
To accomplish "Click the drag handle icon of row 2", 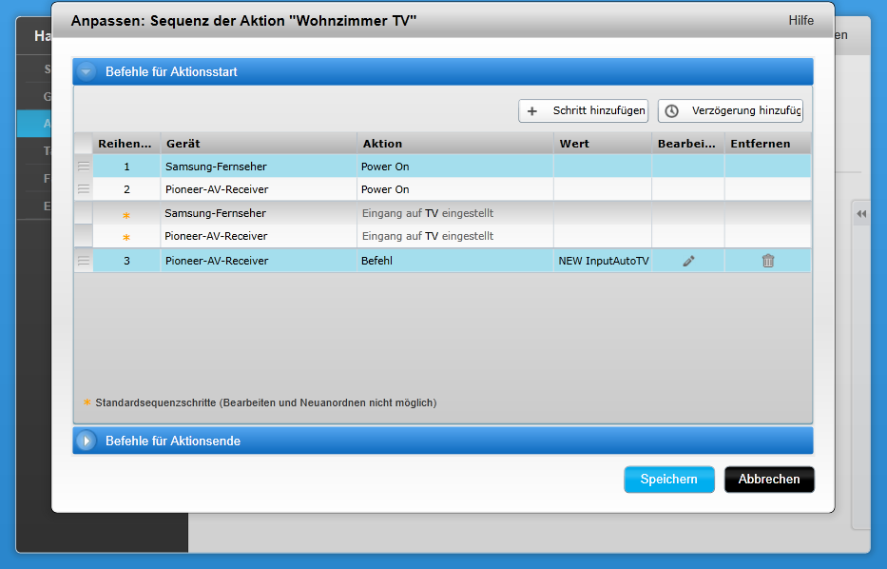I will [x=84, y=189].
